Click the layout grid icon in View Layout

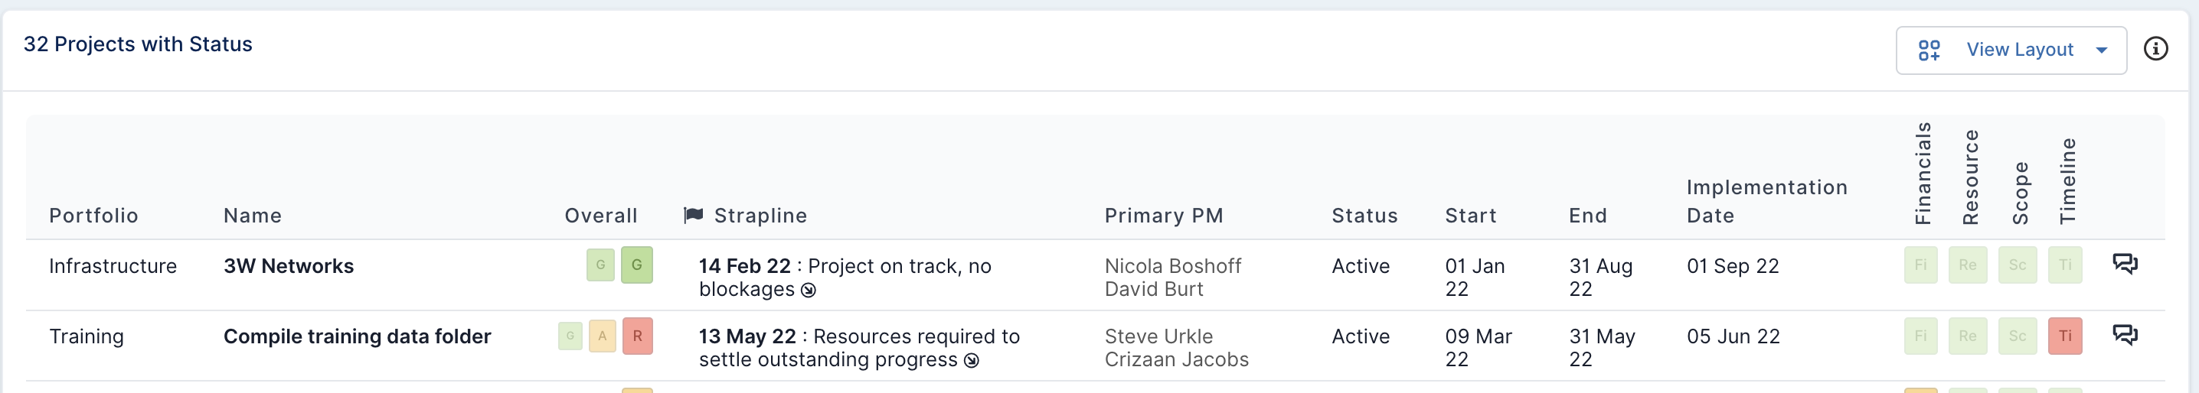tap(1929, 50)
